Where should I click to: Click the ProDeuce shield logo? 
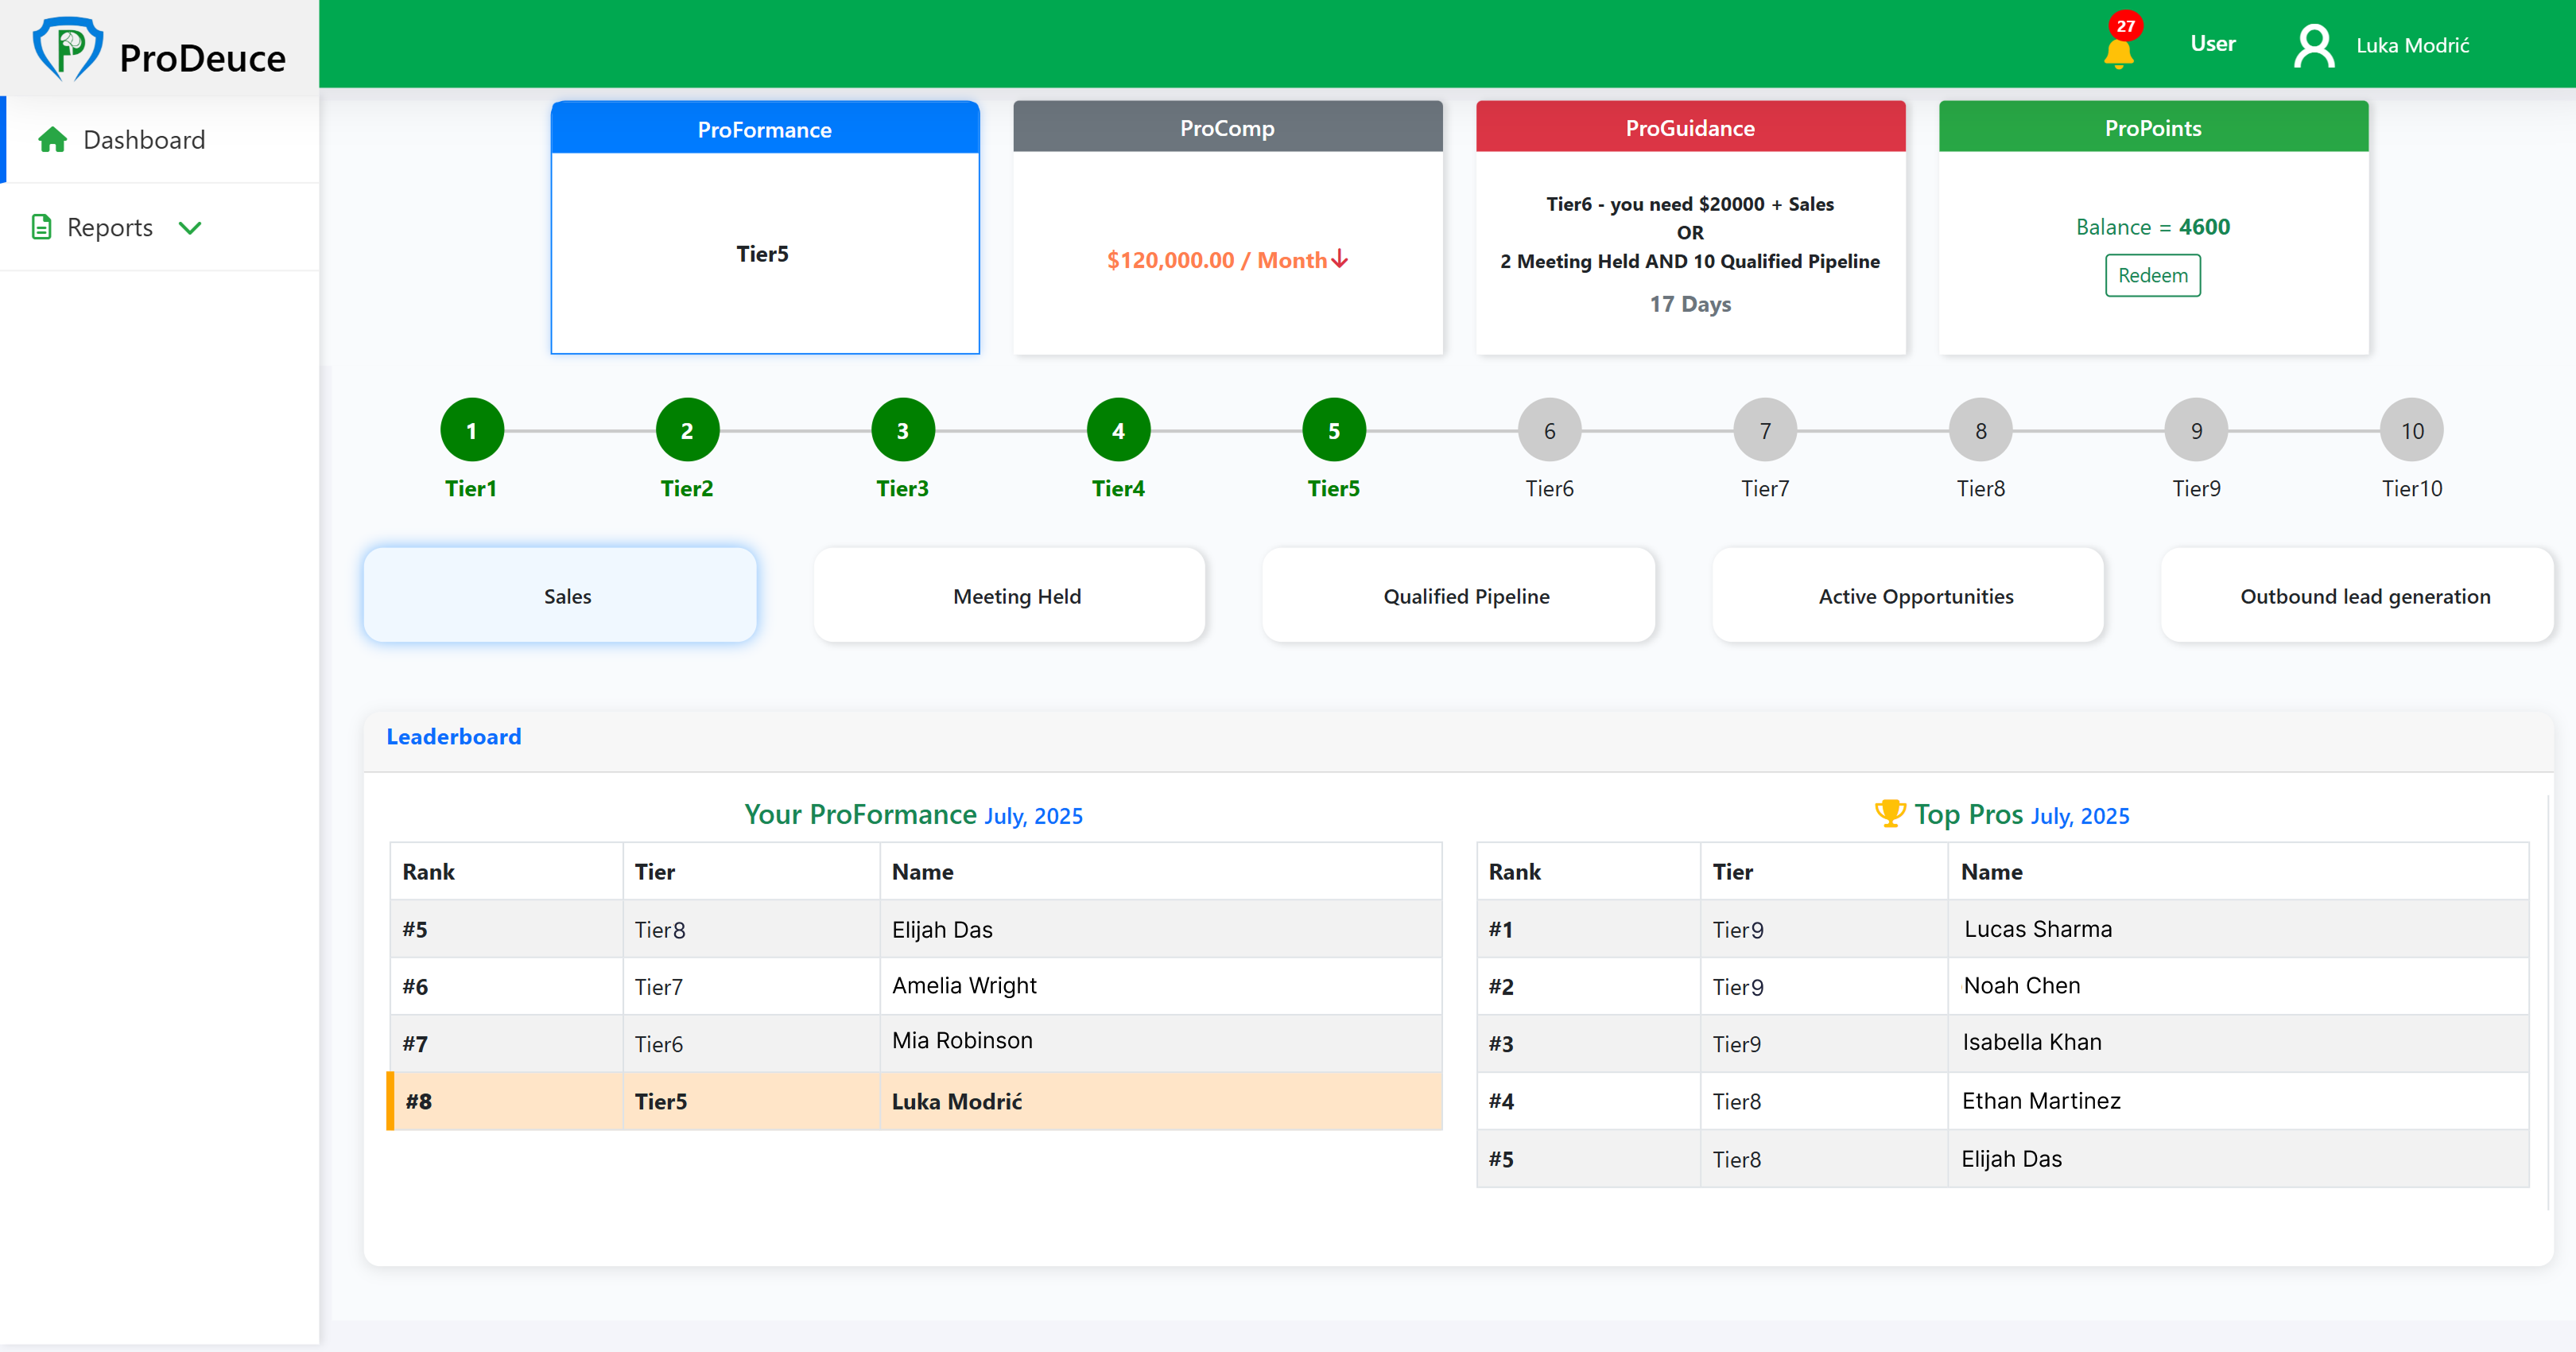(68, 47)
